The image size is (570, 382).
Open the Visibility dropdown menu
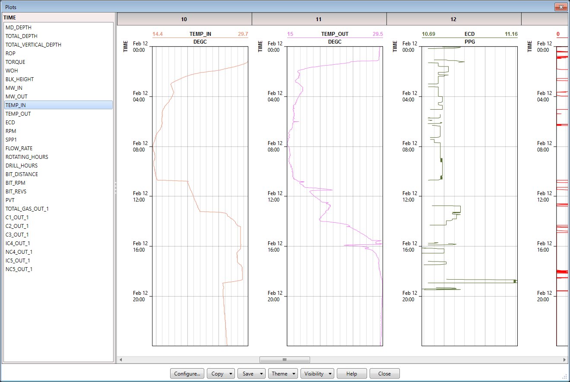pyautogui.click(x=317, y=373)
